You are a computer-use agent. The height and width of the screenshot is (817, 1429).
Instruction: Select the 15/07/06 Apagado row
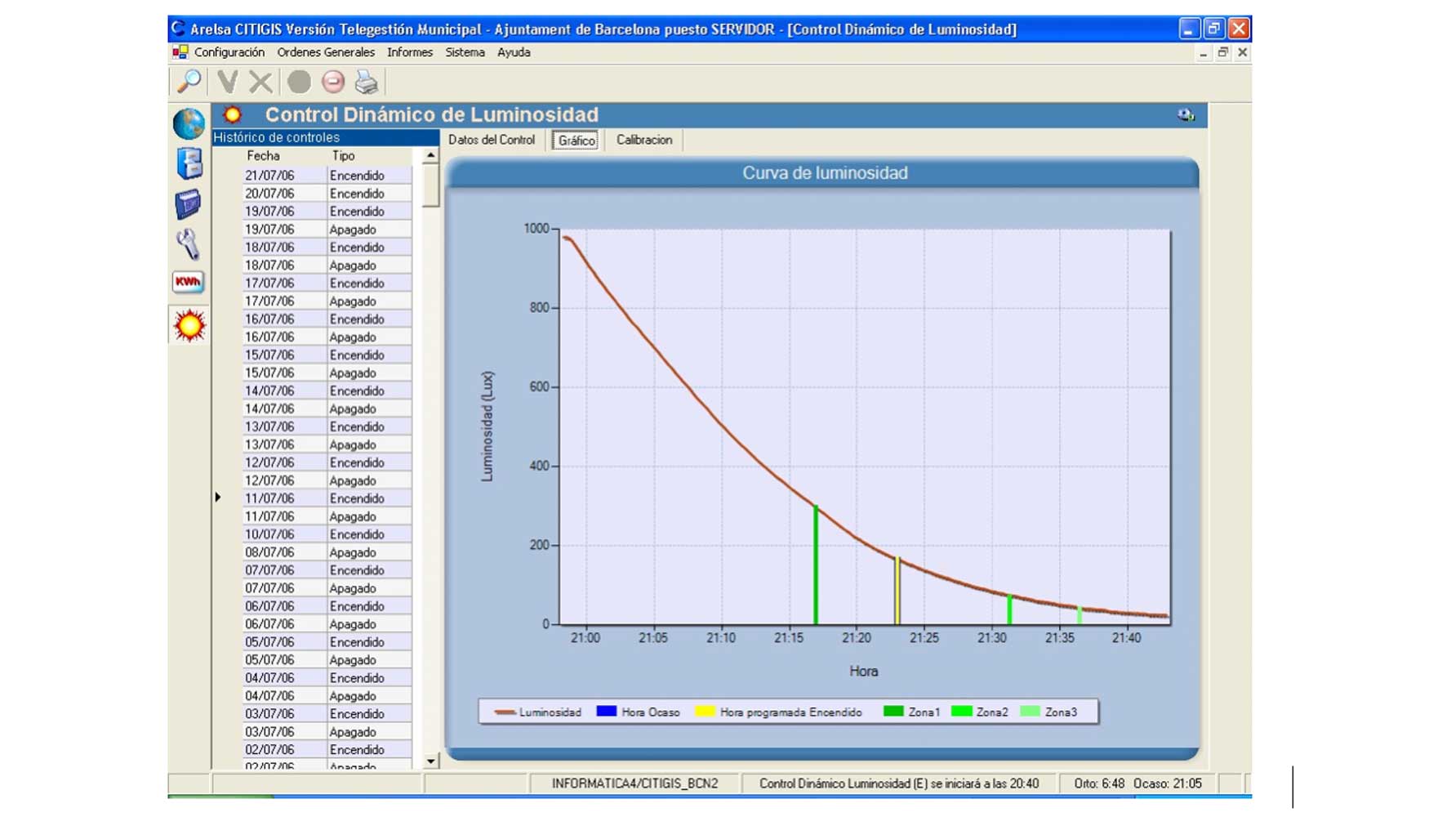[327, 373]
